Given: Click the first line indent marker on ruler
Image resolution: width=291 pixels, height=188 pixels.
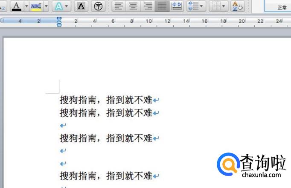Looking at the screenshot, I should (59, 19).
